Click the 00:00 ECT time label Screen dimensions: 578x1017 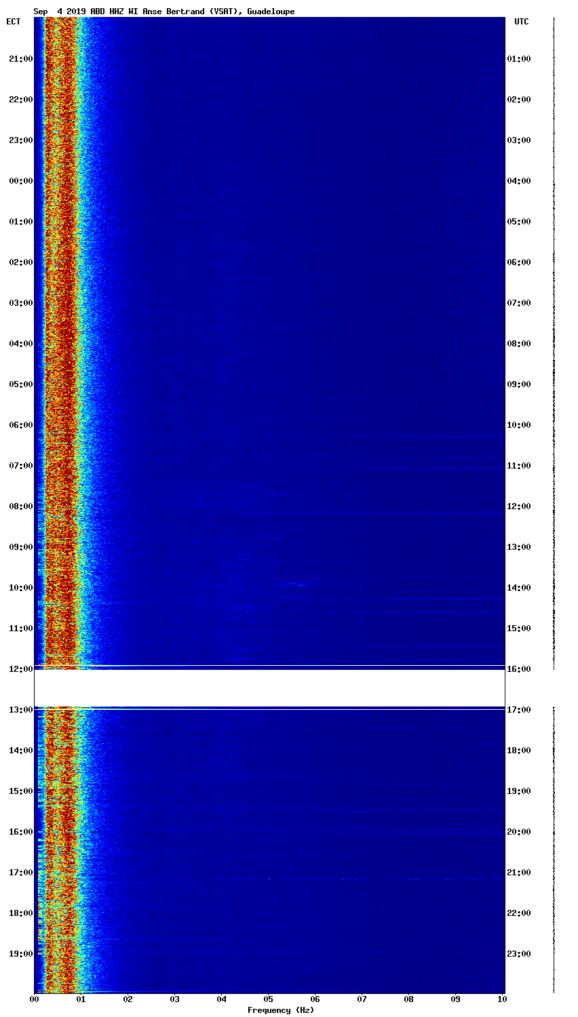[x=20, y=181]
